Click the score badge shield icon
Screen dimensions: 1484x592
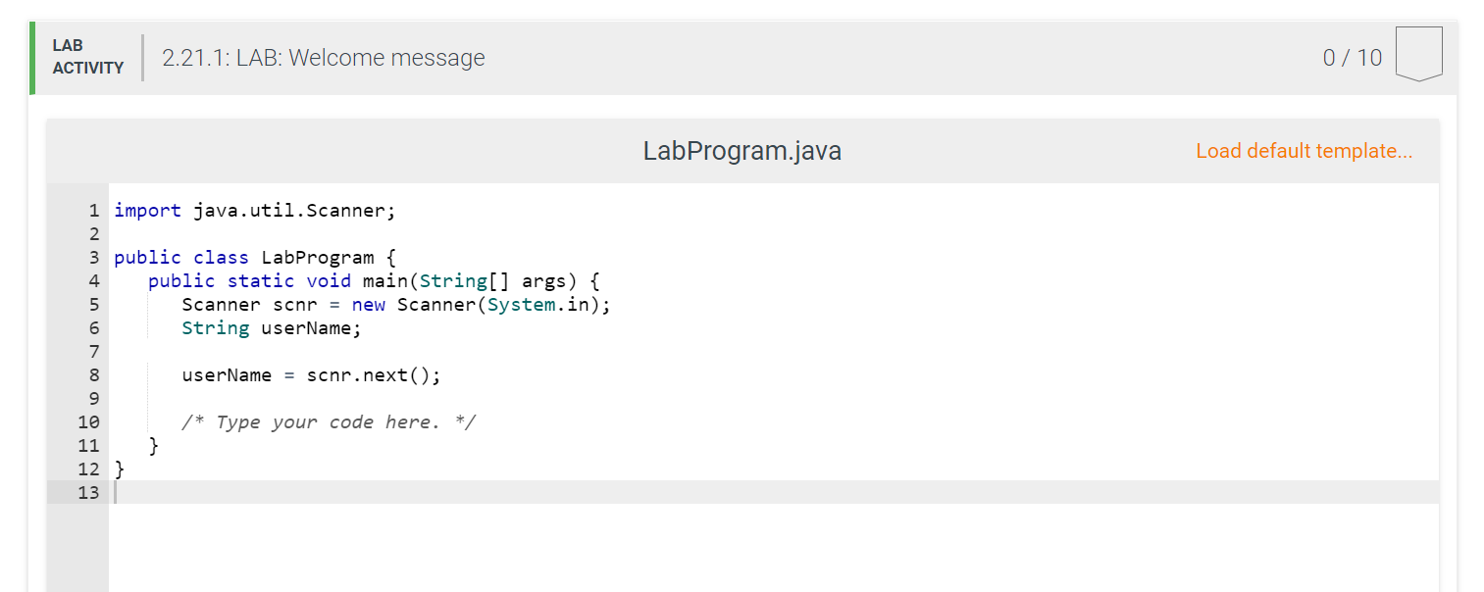1418,54
